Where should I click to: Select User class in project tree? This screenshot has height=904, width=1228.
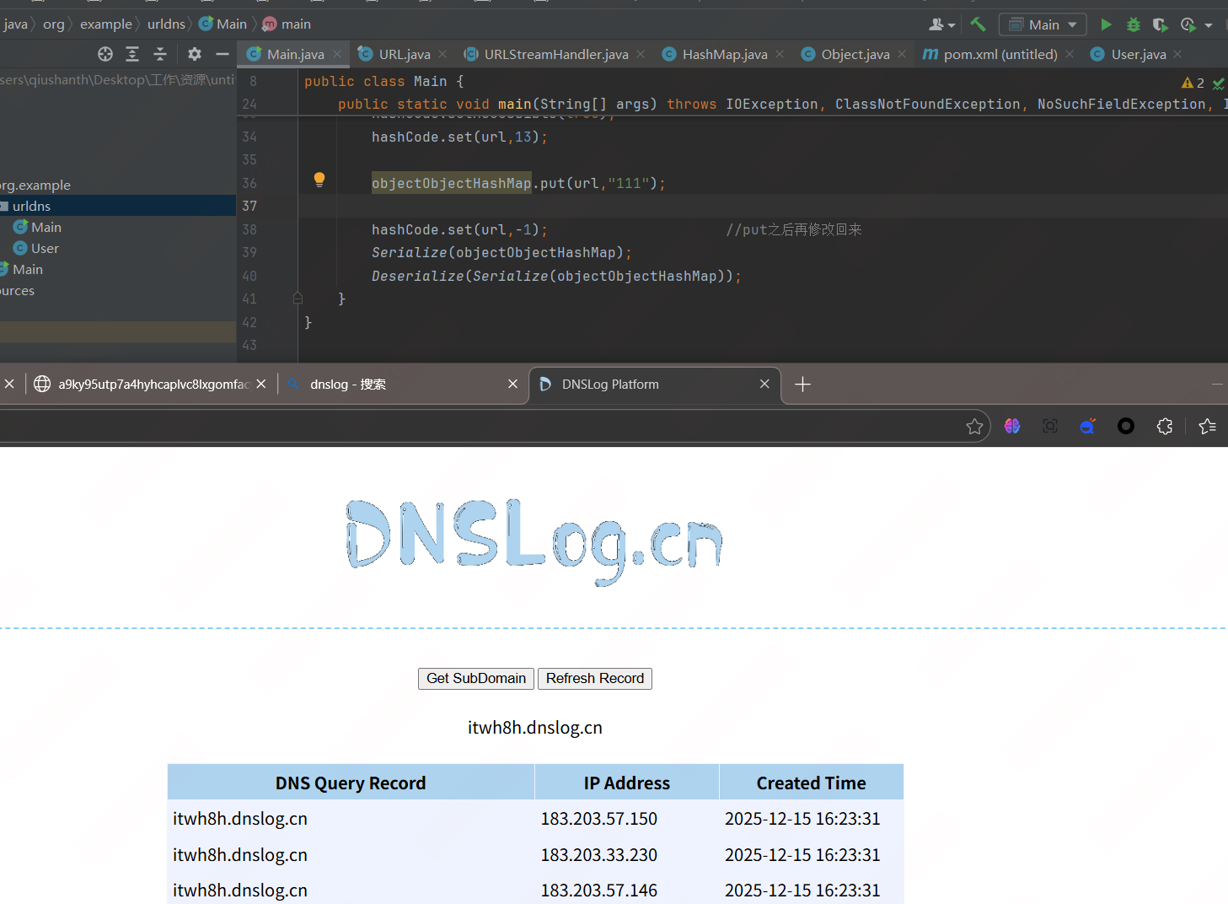click(x=118, y=248)
